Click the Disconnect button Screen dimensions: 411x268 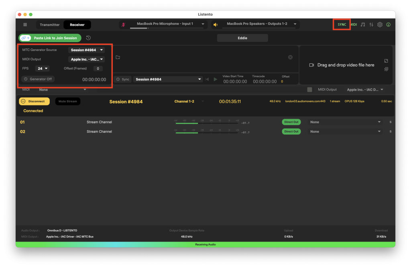[35, 101]
